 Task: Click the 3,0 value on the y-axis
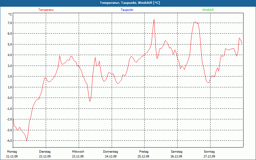tap(10, 66)
